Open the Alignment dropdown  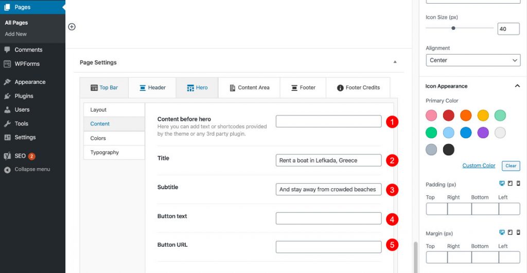tap(473, 60)
